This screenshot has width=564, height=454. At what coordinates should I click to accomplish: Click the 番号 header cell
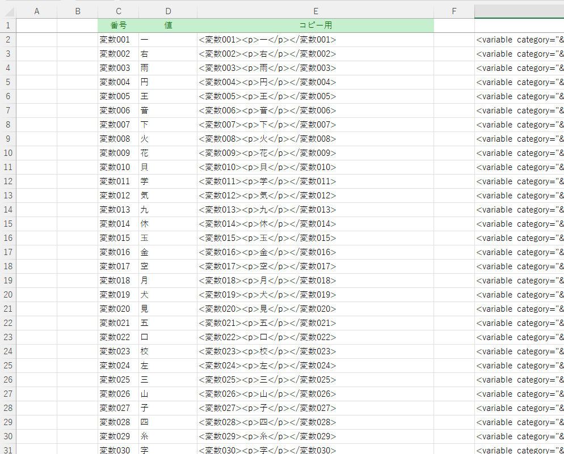pyautogui.click(x=119, y=26)
